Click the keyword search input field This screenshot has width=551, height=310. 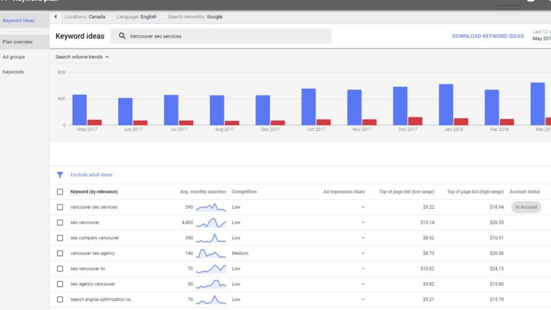[220, 36]
